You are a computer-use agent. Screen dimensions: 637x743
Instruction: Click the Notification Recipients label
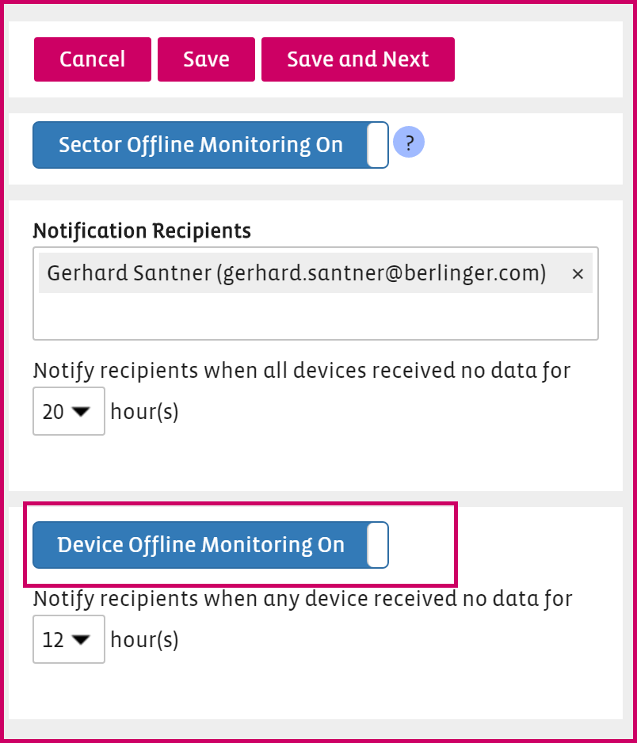pos(142,231)
